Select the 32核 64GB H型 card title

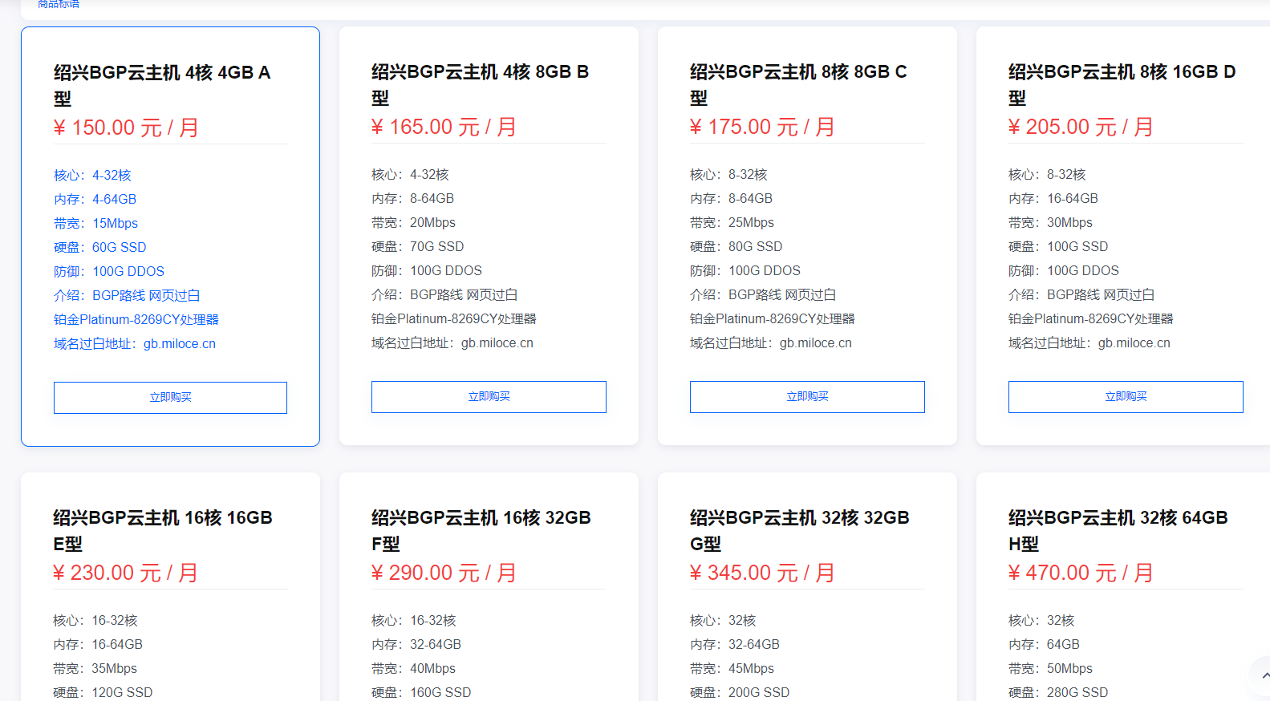tap(1118, 530)
